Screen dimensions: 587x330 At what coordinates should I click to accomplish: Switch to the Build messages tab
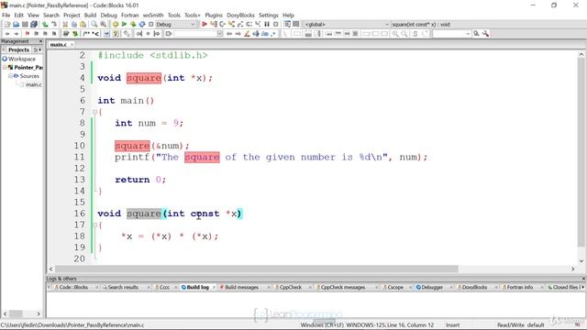click(241, 287)
